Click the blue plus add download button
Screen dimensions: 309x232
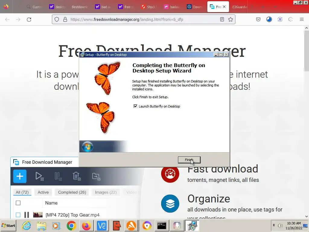point(20,176)
